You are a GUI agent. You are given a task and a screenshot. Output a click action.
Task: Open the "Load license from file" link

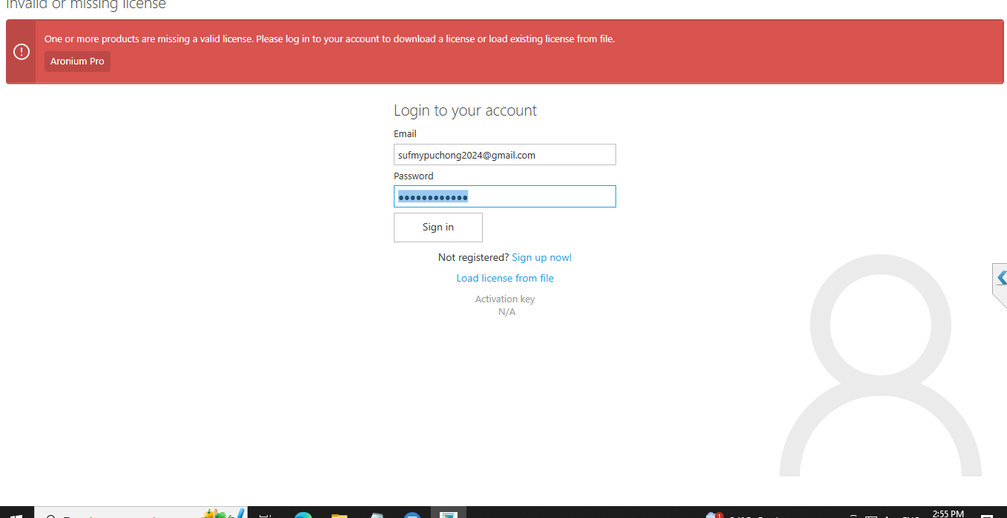[x=505, y=277]
